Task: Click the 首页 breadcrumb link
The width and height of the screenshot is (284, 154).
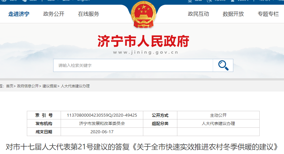Action: pos(10,86)
